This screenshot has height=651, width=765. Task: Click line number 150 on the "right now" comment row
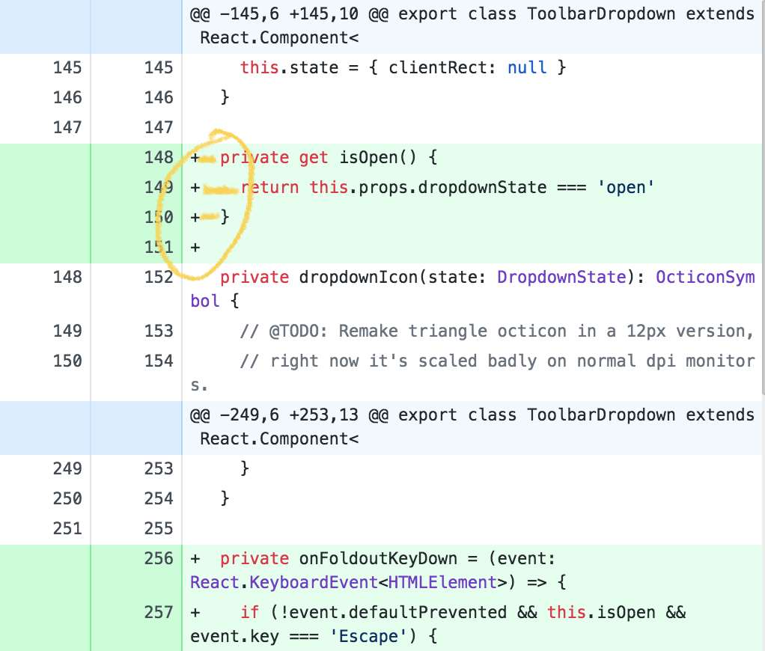pos(67,361)
